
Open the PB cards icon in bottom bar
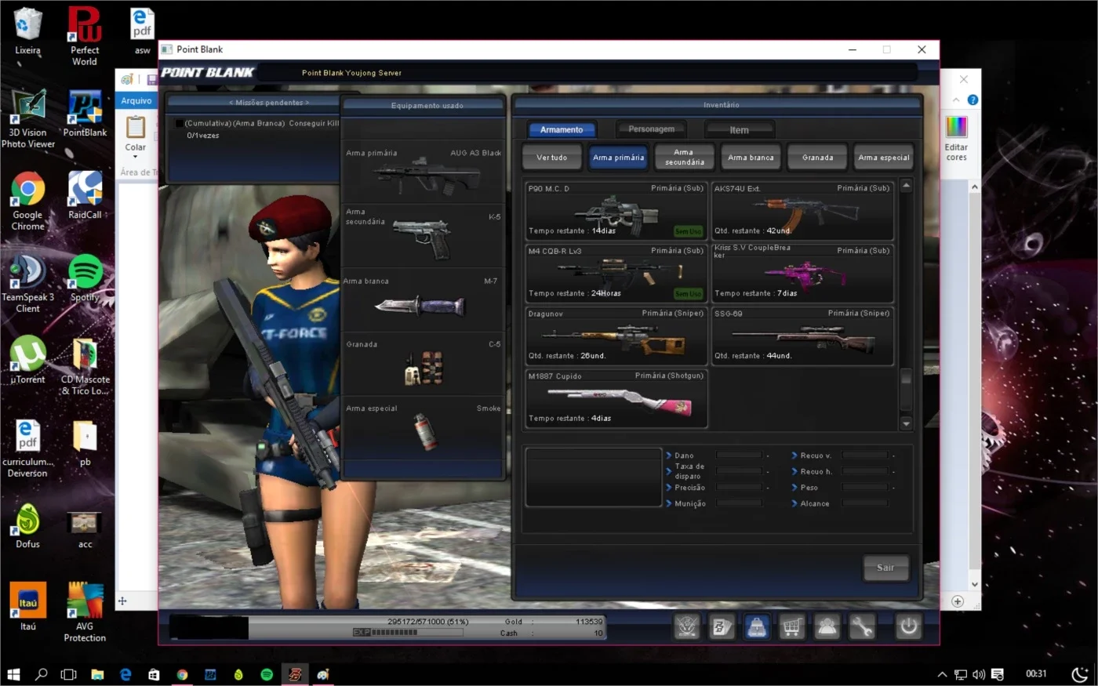click(722, 627)
